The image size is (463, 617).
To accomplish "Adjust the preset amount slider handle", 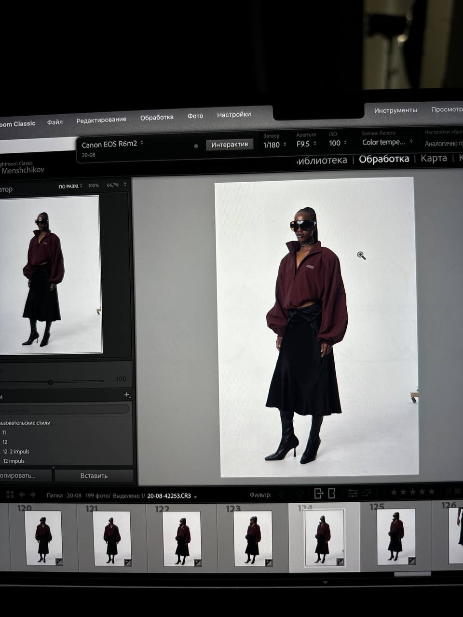I will coord(51,382).
